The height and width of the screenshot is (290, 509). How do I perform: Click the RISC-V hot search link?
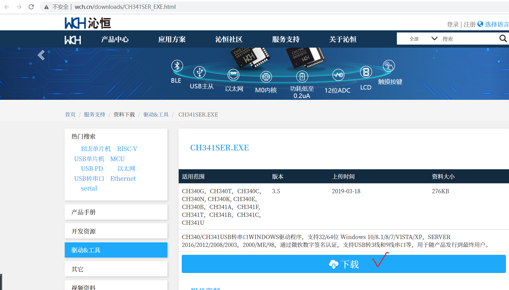127,149
